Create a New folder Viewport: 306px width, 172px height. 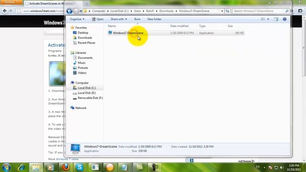pyautogui.click(x=154, y=19)
